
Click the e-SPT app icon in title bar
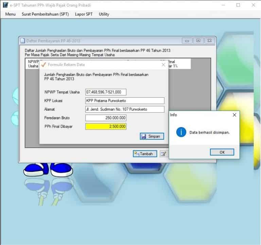5,5
